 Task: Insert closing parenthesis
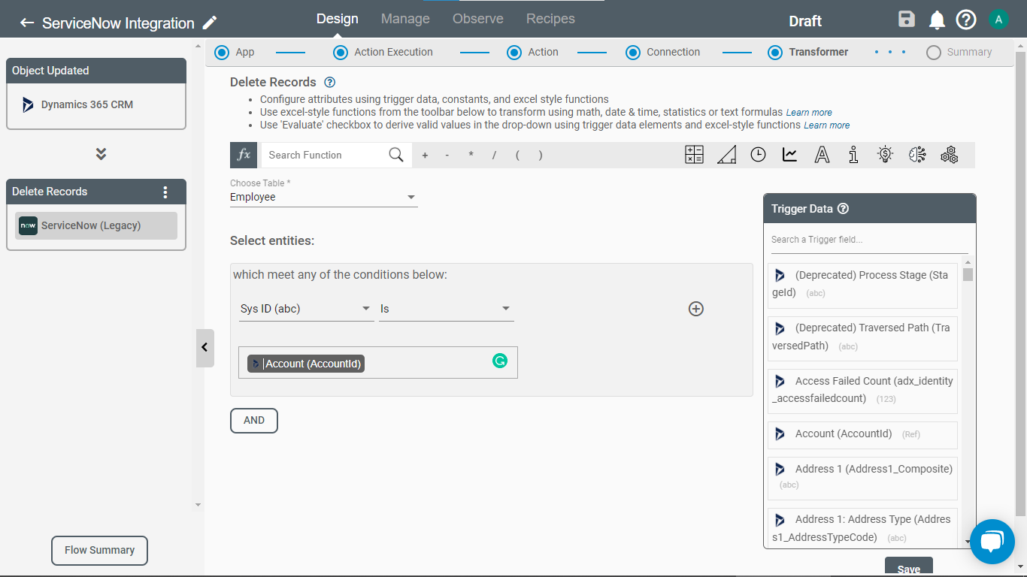[x=541, y=156]
